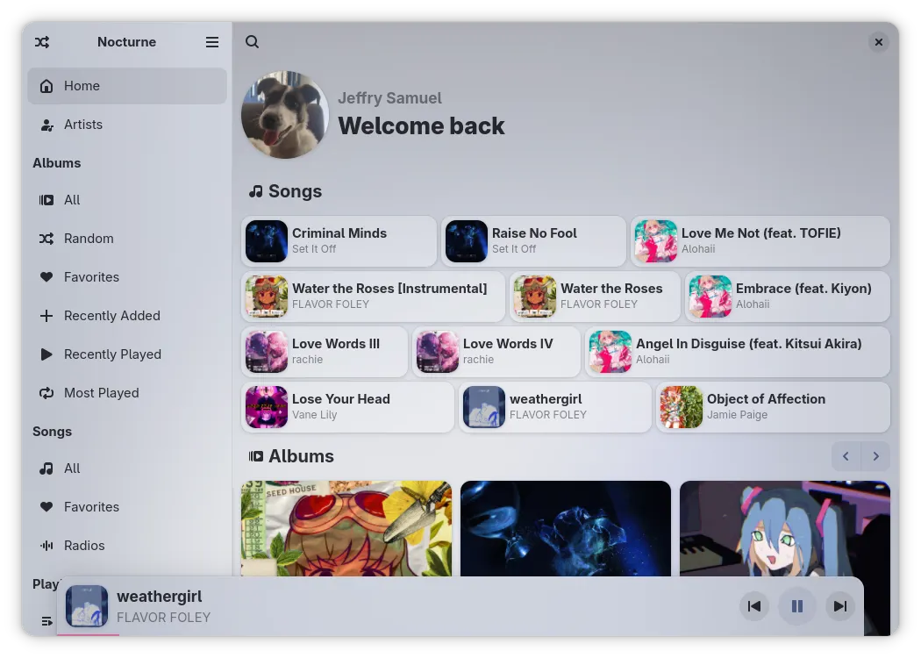Play the Raise No Fool song card
This screenshot has height=658, width=921.
point(533,241)
